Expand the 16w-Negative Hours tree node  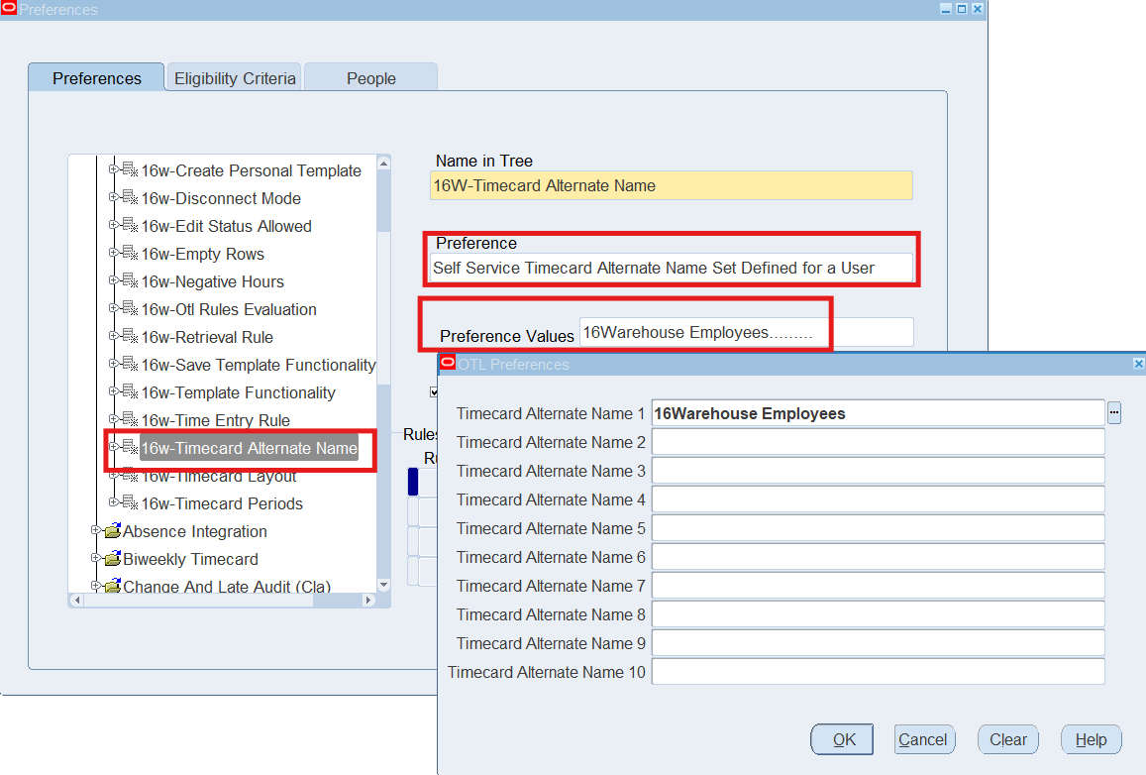tap(114, 280)
